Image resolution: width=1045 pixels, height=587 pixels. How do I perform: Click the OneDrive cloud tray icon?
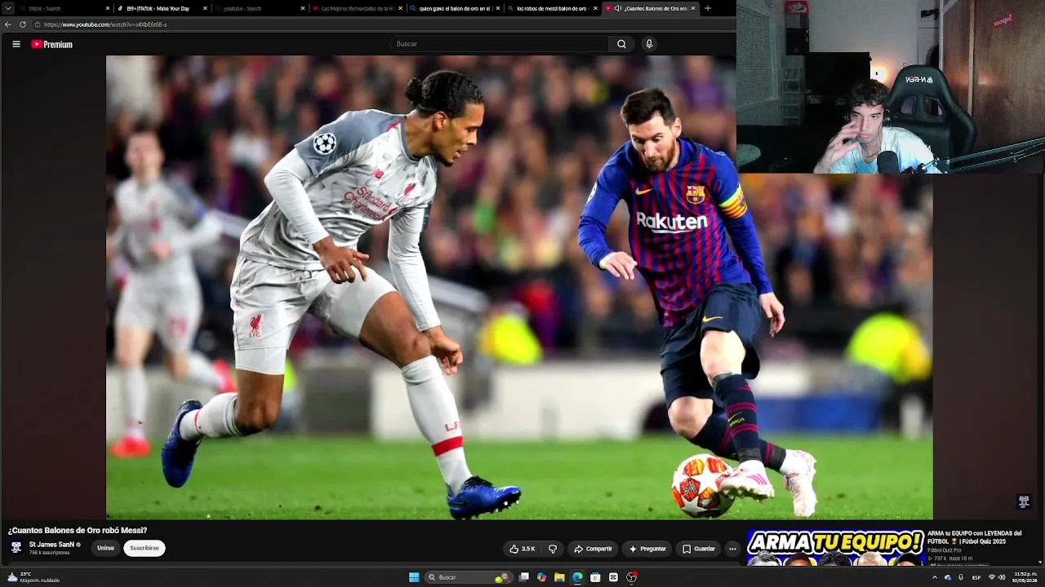tap(948, 577)
